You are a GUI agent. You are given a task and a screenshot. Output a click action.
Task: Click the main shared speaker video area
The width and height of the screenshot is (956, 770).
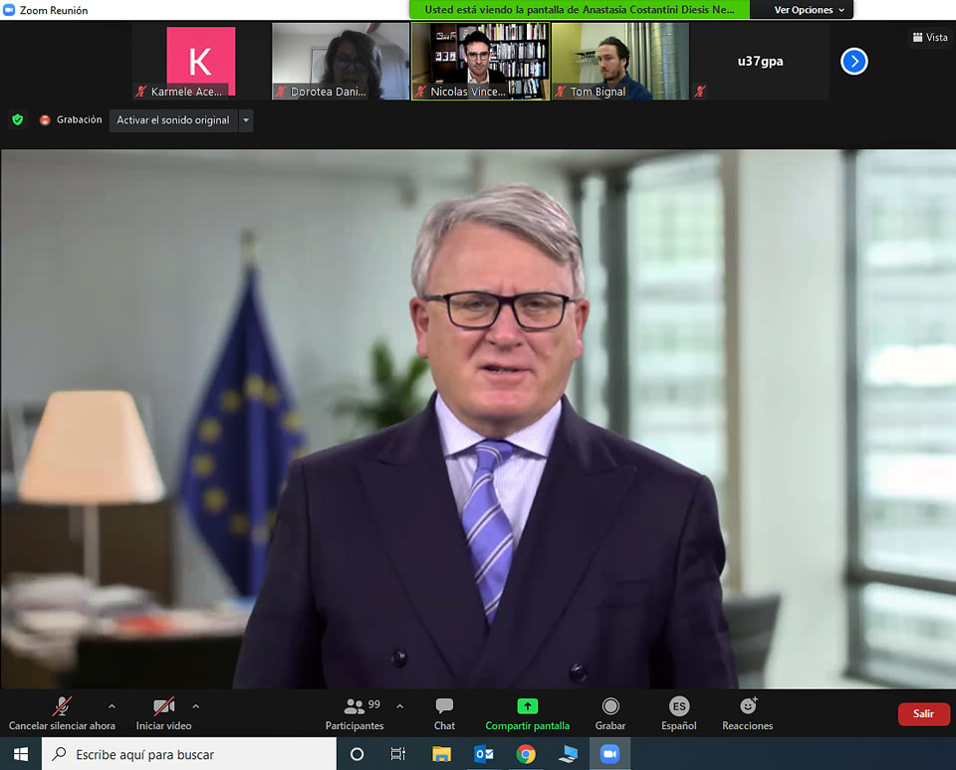pyautogui.click(x=478, y=419)
